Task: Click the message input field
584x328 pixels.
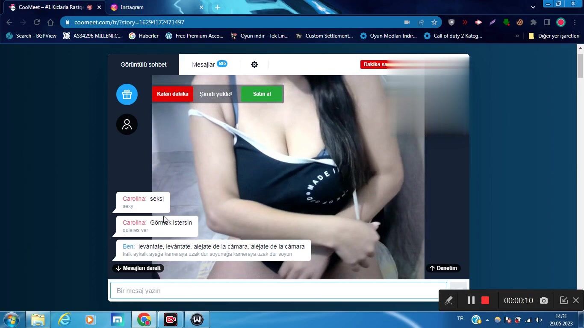Action: coord(278,291)
